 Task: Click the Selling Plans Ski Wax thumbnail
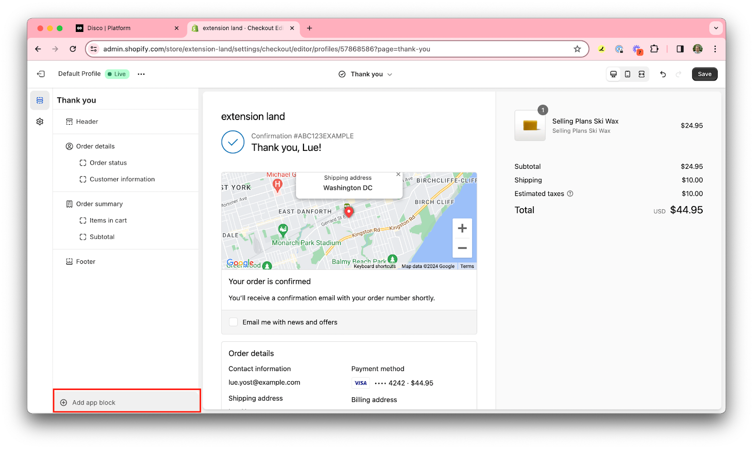[x=530, y=126]
